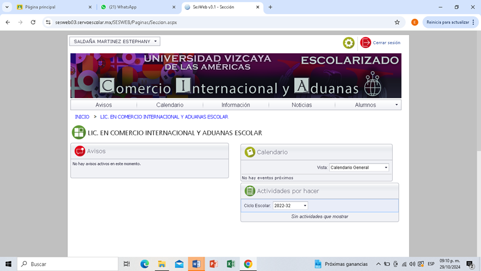Open the Calendario menu item

[170, 105]
